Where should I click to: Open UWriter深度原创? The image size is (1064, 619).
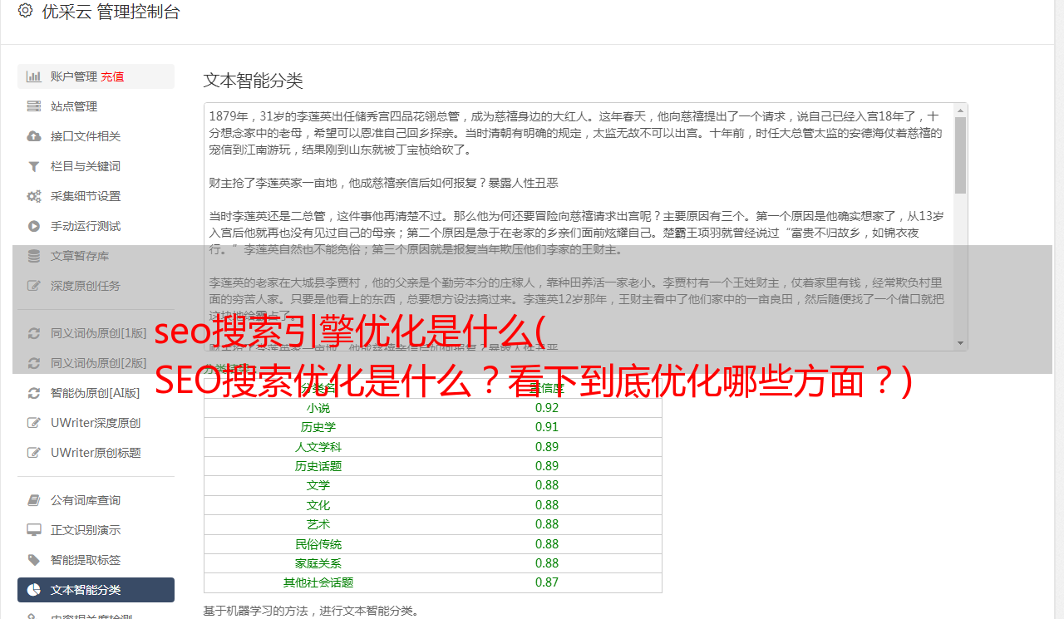96,423
